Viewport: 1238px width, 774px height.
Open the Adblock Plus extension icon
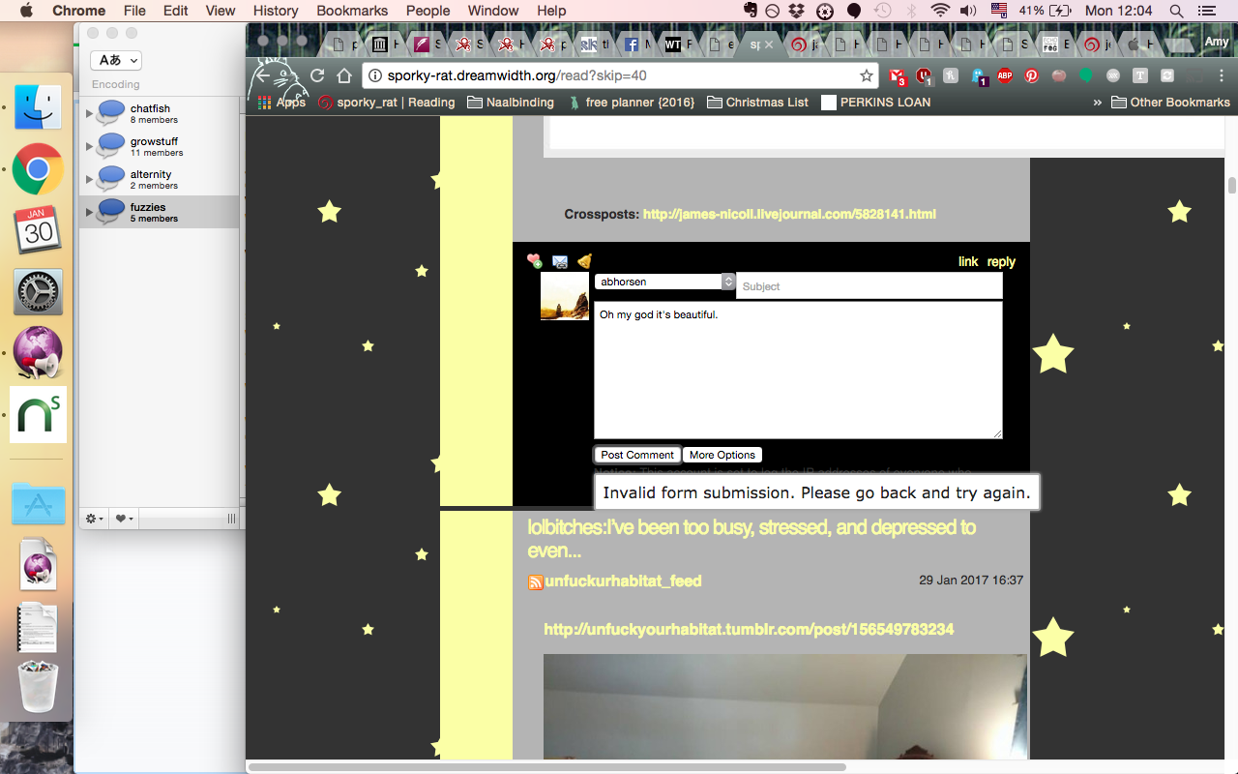[1005, 75]
